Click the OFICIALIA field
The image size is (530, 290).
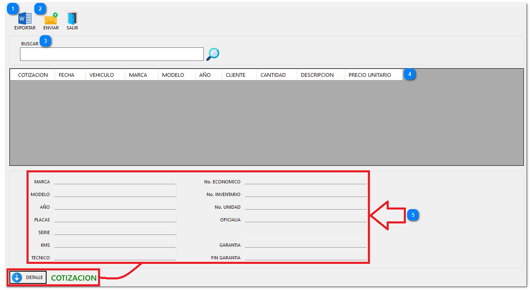(x=306, y=217)
